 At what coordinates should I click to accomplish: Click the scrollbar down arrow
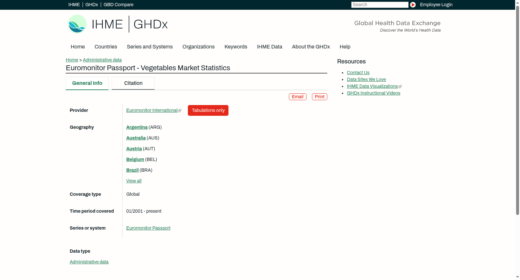tap(517, 277)
